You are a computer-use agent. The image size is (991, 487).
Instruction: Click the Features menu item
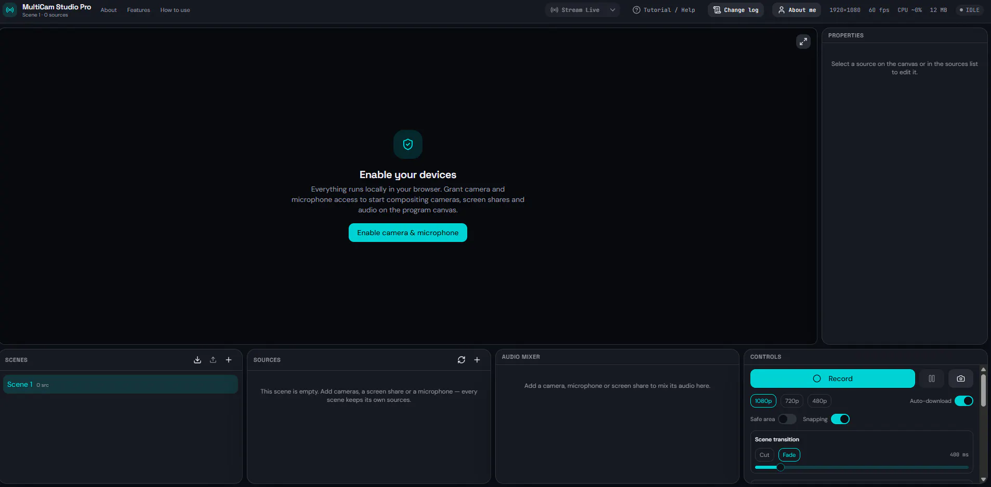point(138,10)
